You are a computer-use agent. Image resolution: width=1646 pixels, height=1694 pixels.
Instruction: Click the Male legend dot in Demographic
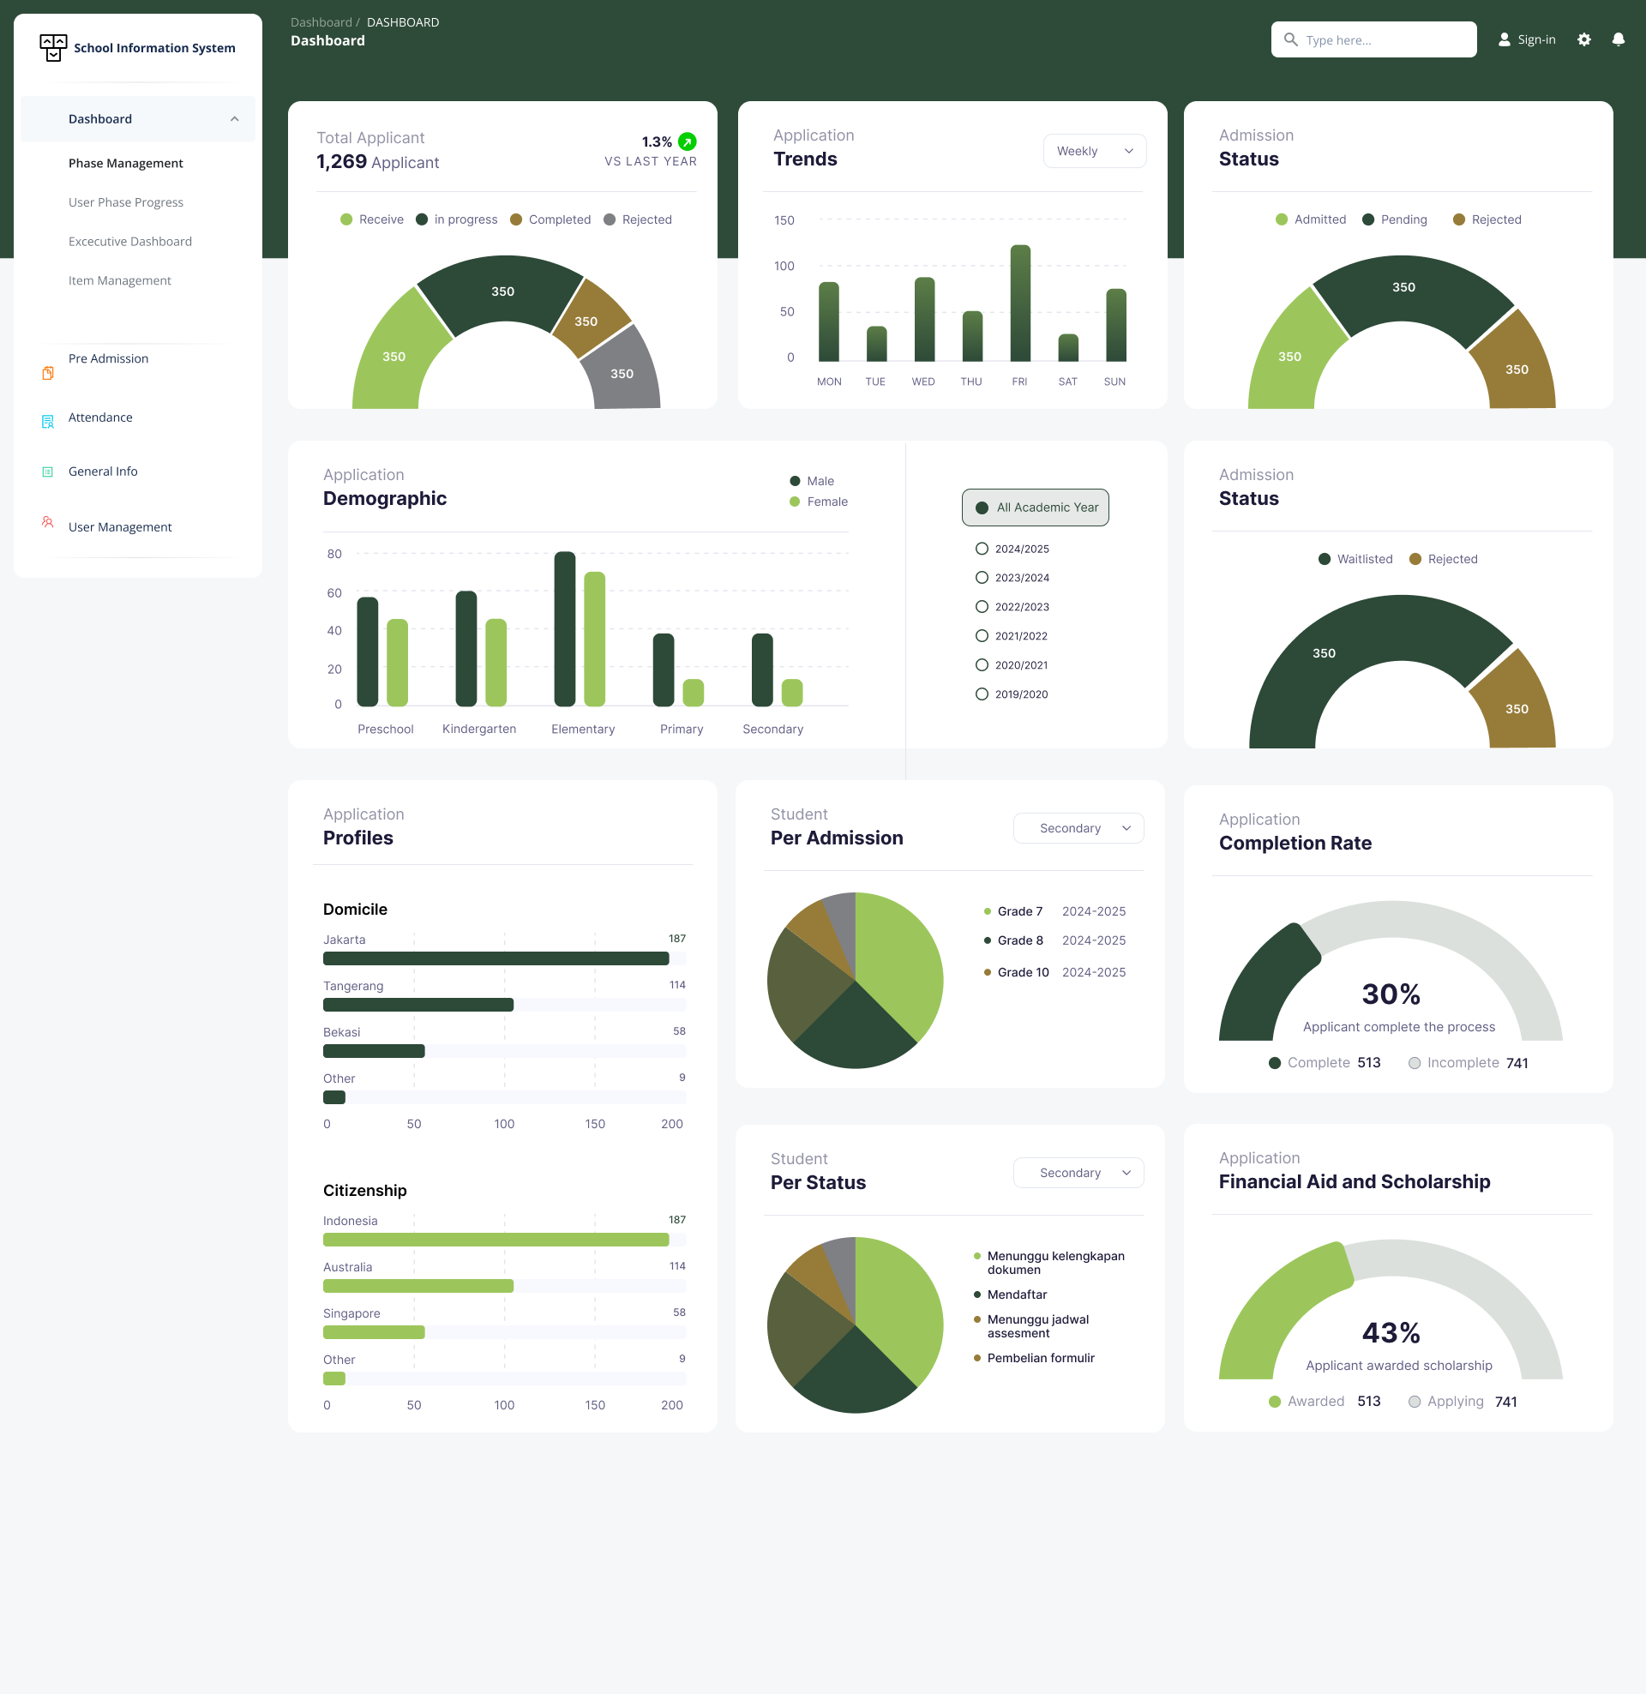[x=795, y=482]
